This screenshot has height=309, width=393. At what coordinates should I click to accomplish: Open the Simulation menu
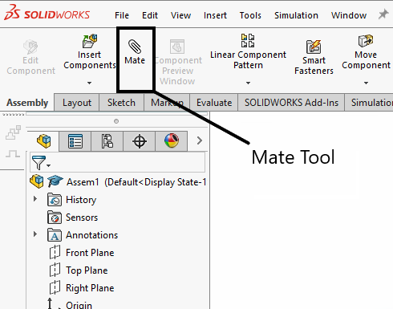(x=296, y=15)
